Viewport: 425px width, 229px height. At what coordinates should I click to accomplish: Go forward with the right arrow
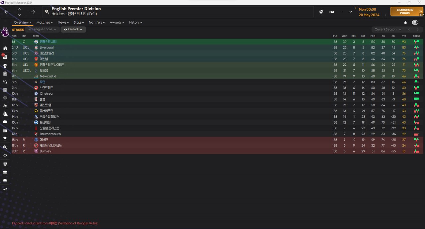point(33,12)
